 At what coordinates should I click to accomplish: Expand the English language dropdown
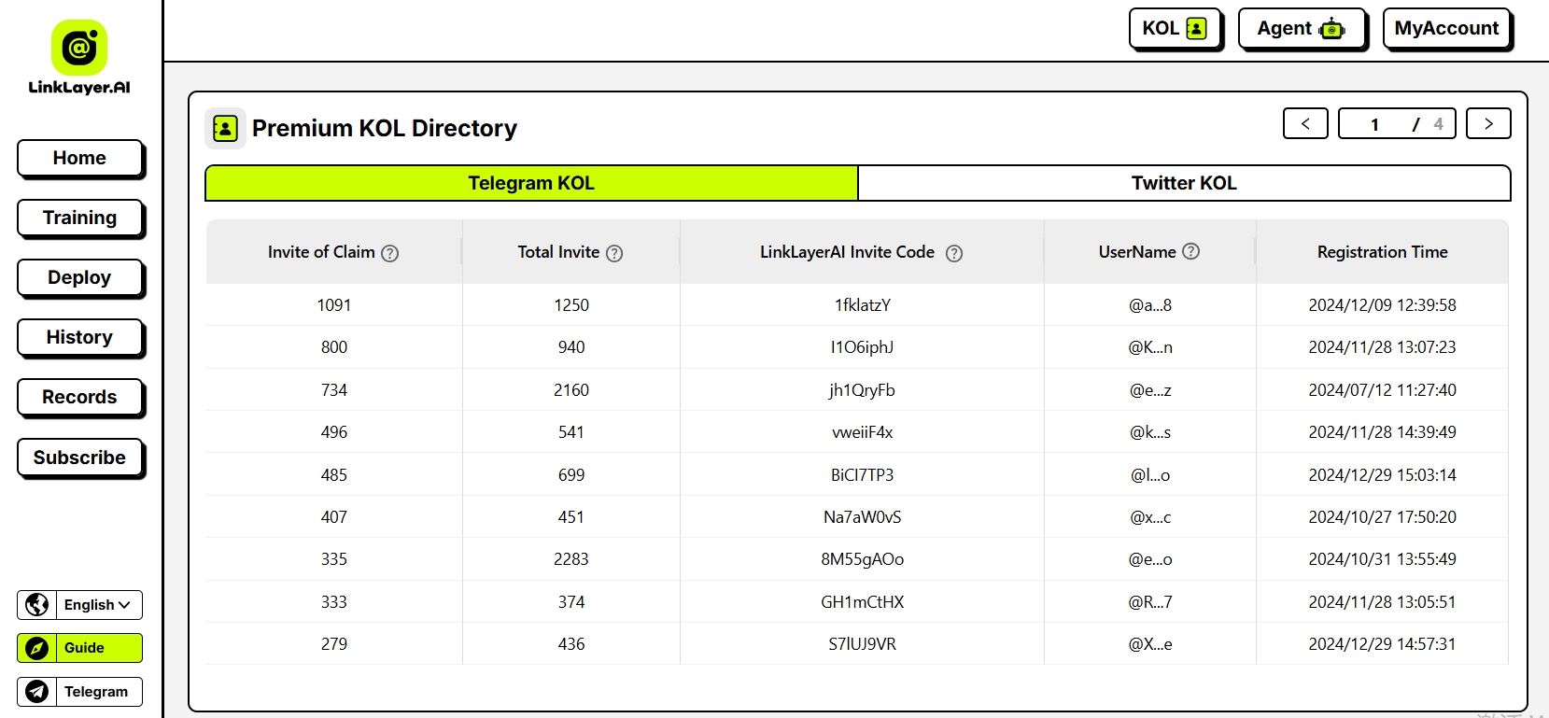[x=97, y=605]
